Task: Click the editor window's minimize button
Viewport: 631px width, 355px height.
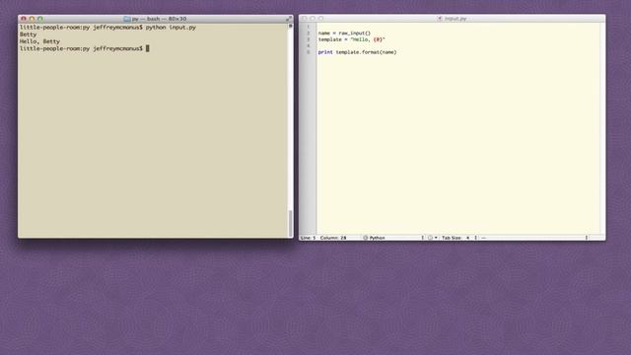Action: pyautogui.click(x=313, y=19)
